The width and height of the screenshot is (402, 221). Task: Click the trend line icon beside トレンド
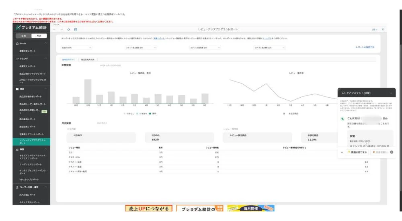(x=17, y=59)
